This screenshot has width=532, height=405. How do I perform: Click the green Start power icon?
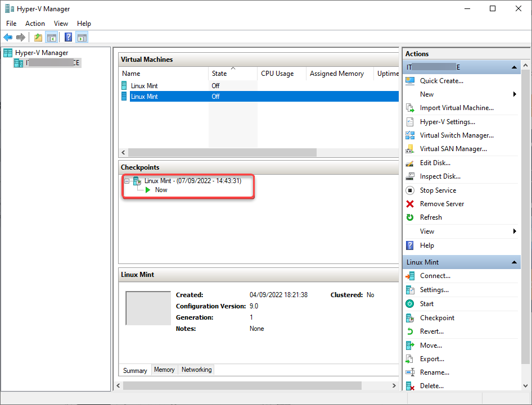(410, 304)
